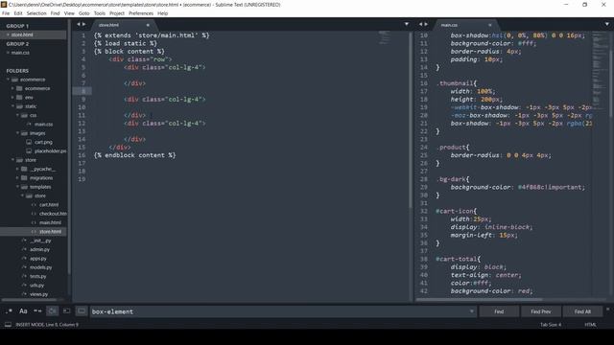Open the Edit menu
Image resolution: width=614 pixels, height=345 pixels.
pyautogui.click(x=18, y=13)
